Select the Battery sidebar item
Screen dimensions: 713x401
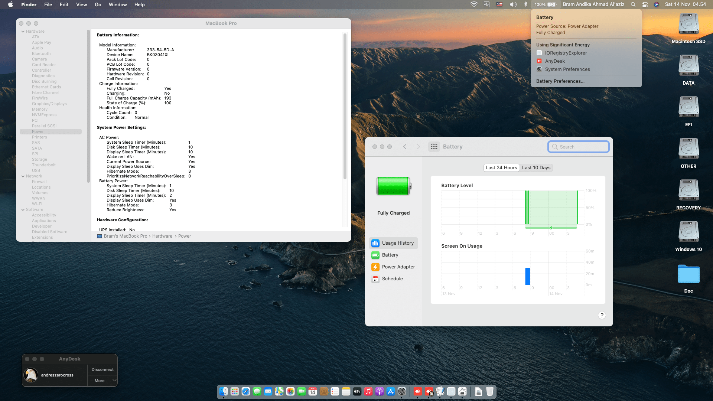point(390,255)
